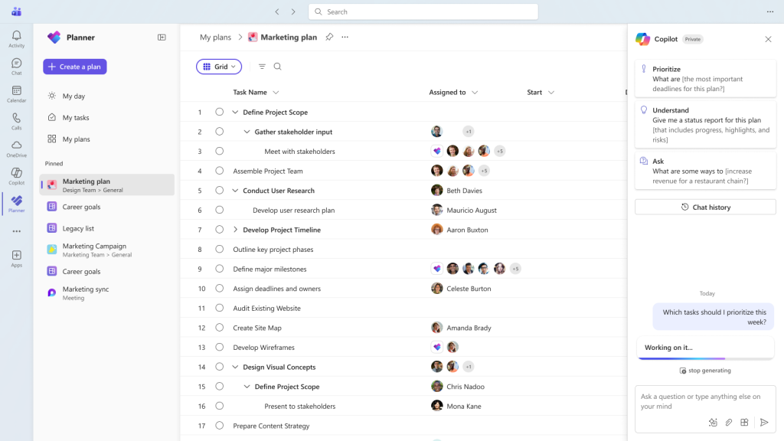This screenshot has width=784, height=441.
Task: Open Copilot Chat history
Action: click(x=705, y=207)
